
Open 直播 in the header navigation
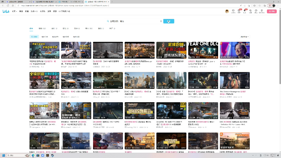pyautogui.click(x=27, y=11)
